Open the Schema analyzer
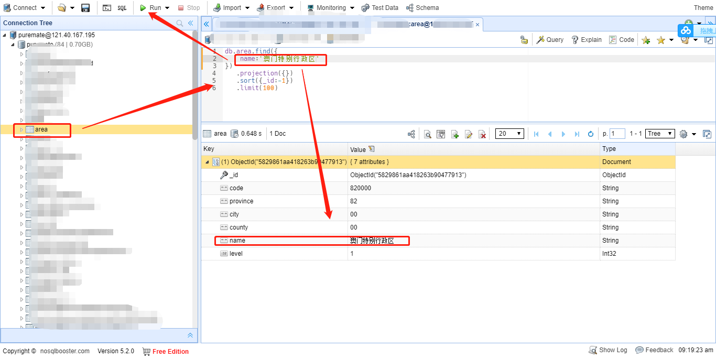Screen dimensions: 716x359 point(422,7)
